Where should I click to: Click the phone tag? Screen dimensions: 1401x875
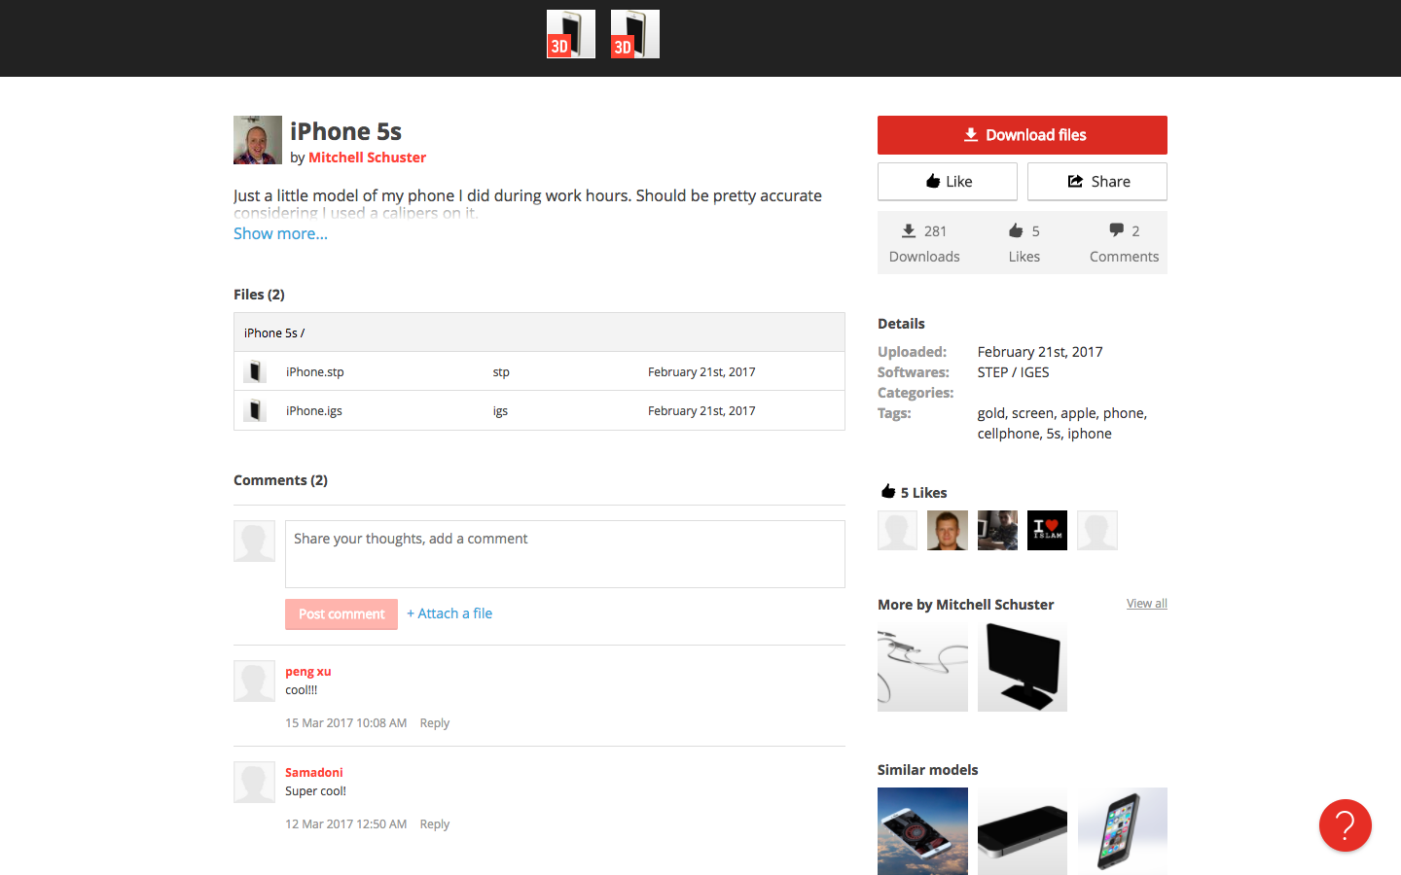tap(1124, 413)
